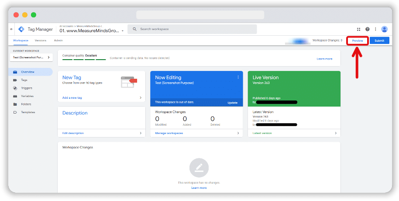Expand the Add a new tag chevron
399x201 pixels.
tap(141, 98)
